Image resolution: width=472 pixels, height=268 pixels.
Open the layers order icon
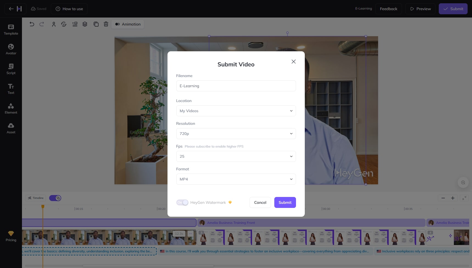pyautogui.click(x=85, y=24)
